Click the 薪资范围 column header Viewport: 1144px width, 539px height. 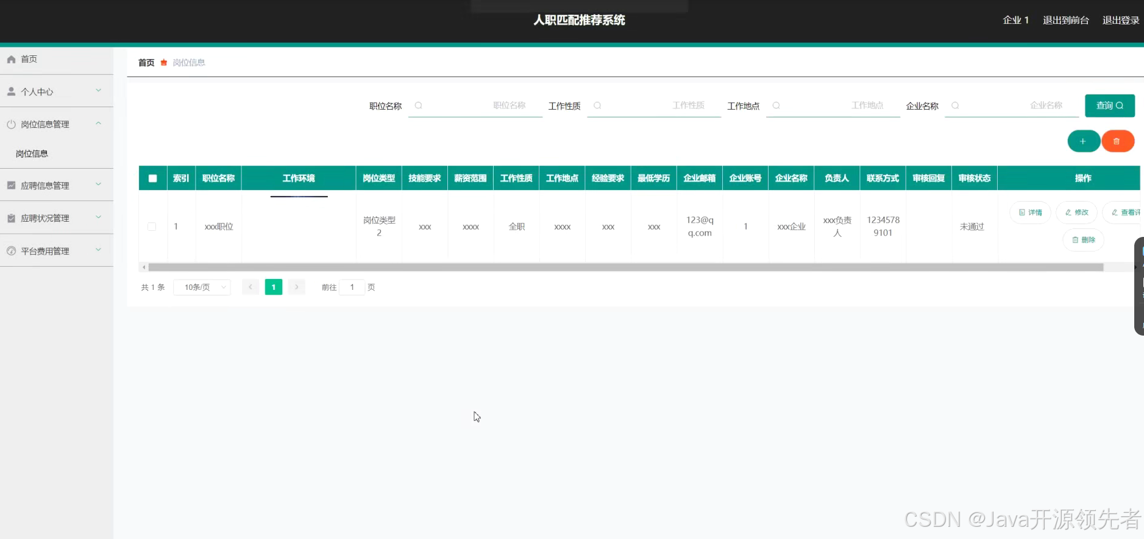(471, 178)
